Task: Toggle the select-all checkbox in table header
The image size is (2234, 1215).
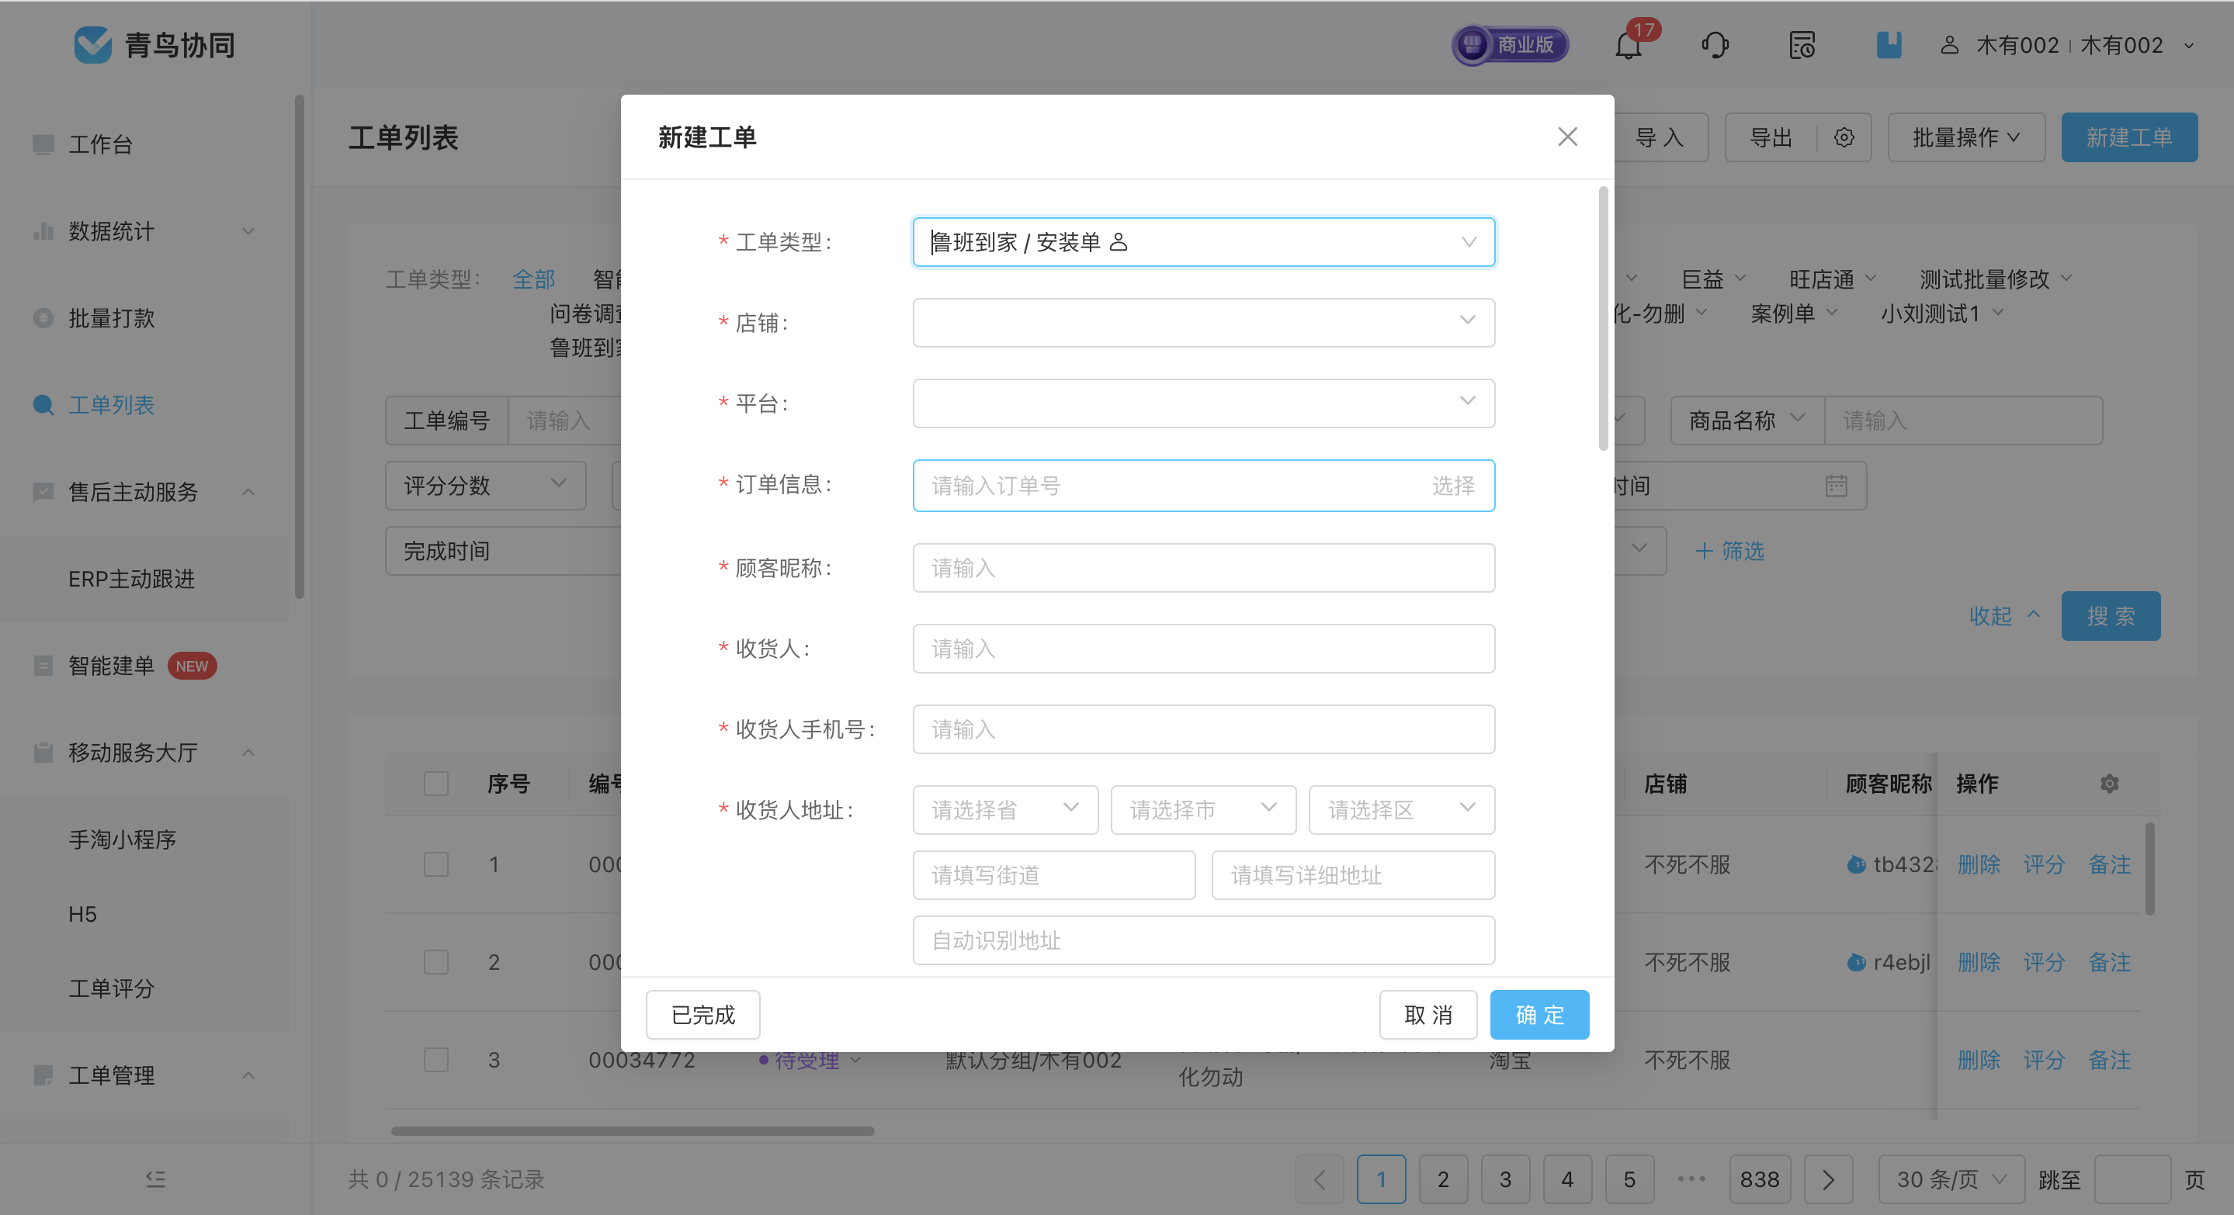Action: click(436, 784)
